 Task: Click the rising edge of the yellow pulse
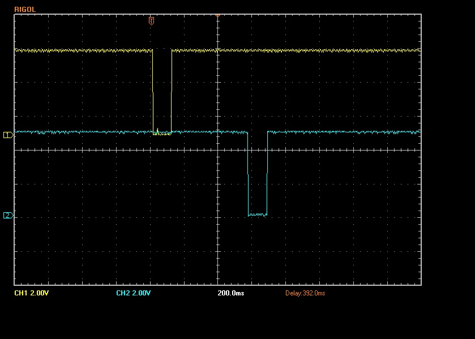click(171, 91)
